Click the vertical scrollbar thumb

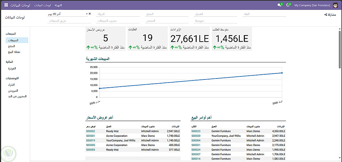click(340, 49)
